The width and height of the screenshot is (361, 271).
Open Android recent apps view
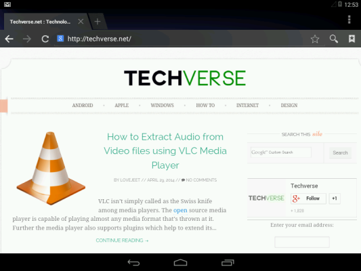point(228,262)
